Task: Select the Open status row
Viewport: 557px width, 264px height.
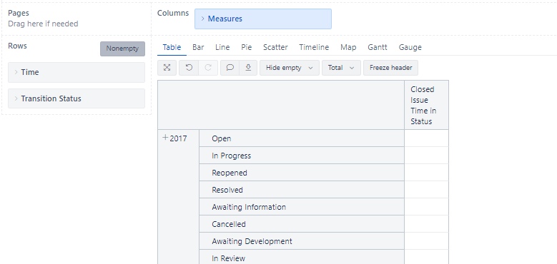Action: tap(302, 138)
